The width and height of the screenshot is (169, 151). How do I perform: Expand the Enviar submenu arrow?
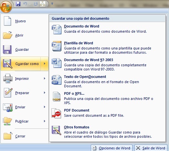coord(45,107)
